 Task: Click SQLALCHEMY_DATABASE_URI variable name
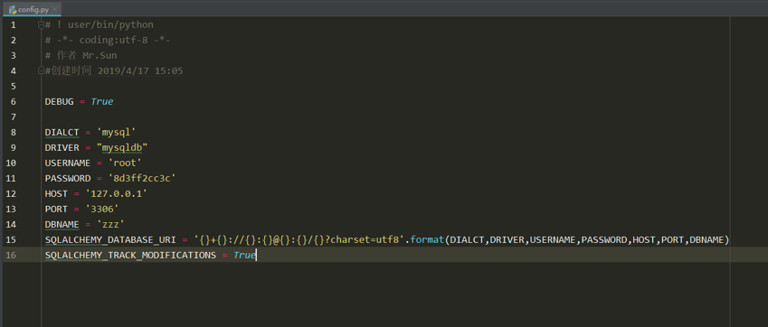(x=110, y=240)
